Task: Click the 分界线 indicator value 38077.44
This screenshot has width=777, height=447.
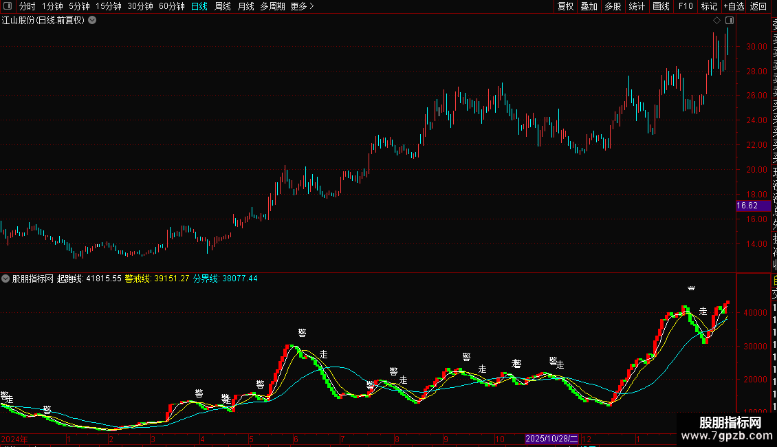Action: (225, 279)
